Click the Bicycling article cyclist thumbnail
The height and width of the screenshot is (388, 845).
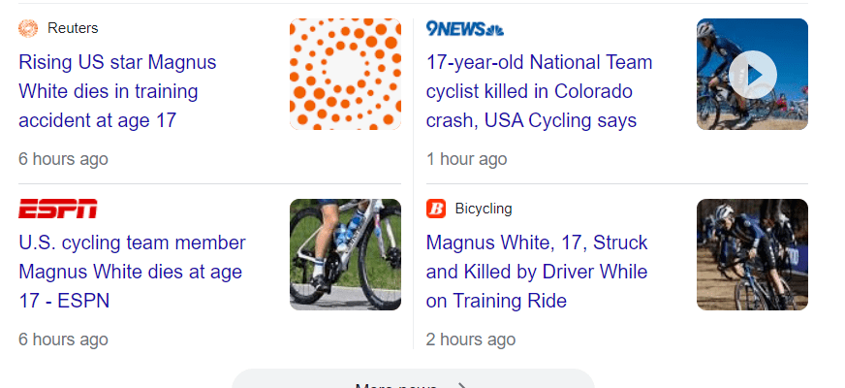tap(752, 254)
